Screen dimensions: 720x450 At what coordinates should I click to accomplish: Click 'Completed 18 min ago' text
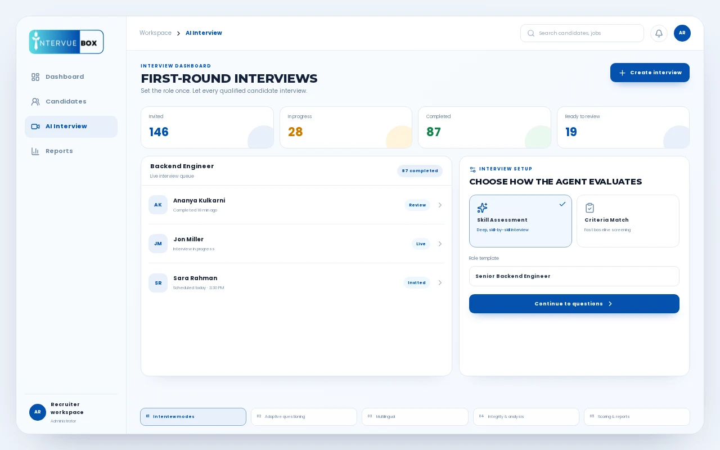[195, 210]
